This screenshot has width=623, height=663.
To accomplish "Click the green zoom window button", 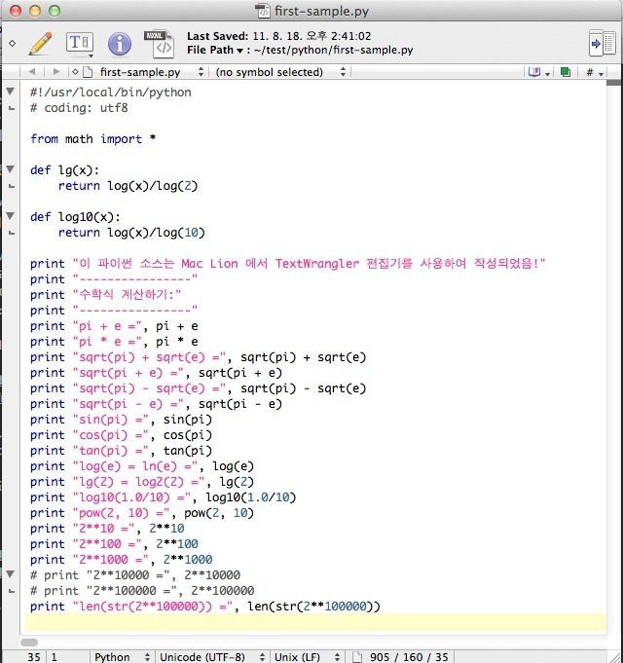I will [x=55, y=11].
